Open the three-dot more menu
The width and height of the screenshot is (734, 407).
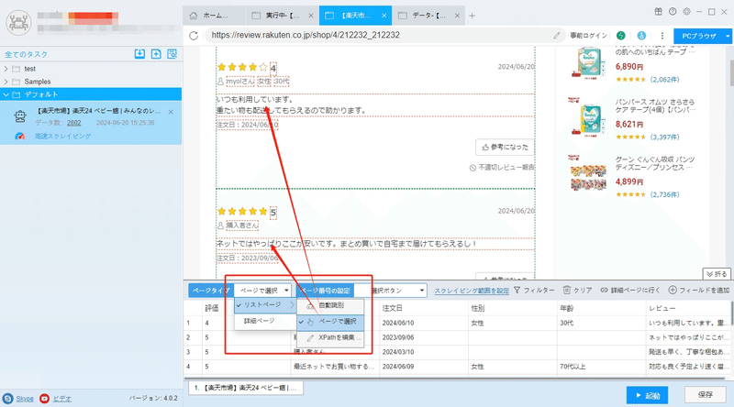point(662,36)
